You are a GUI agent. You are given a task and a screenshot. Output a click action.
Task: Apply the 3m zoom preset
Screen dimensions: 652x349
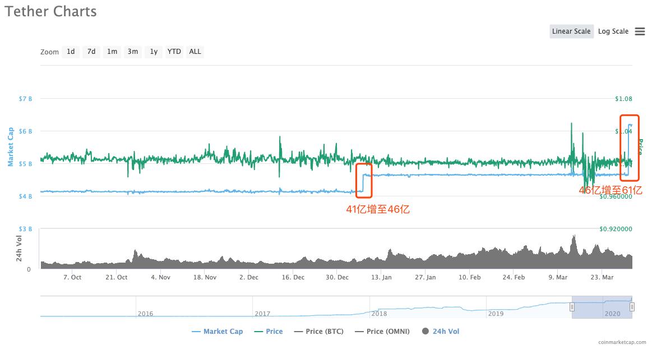(132, 51)
